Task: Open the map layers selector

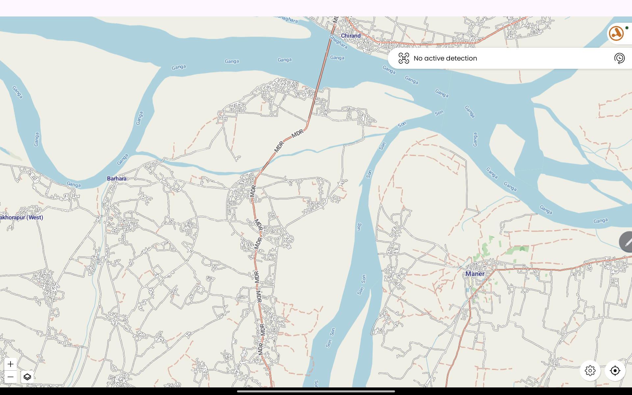Action: pyautogui.click(x=27, y=377)
